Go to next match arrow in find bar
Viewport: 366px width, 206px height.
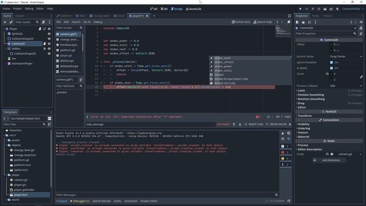click(240, 125)
